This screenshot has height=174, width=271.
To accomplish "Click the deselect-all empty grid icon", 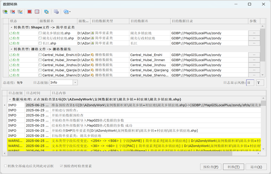I will [37, 12].
